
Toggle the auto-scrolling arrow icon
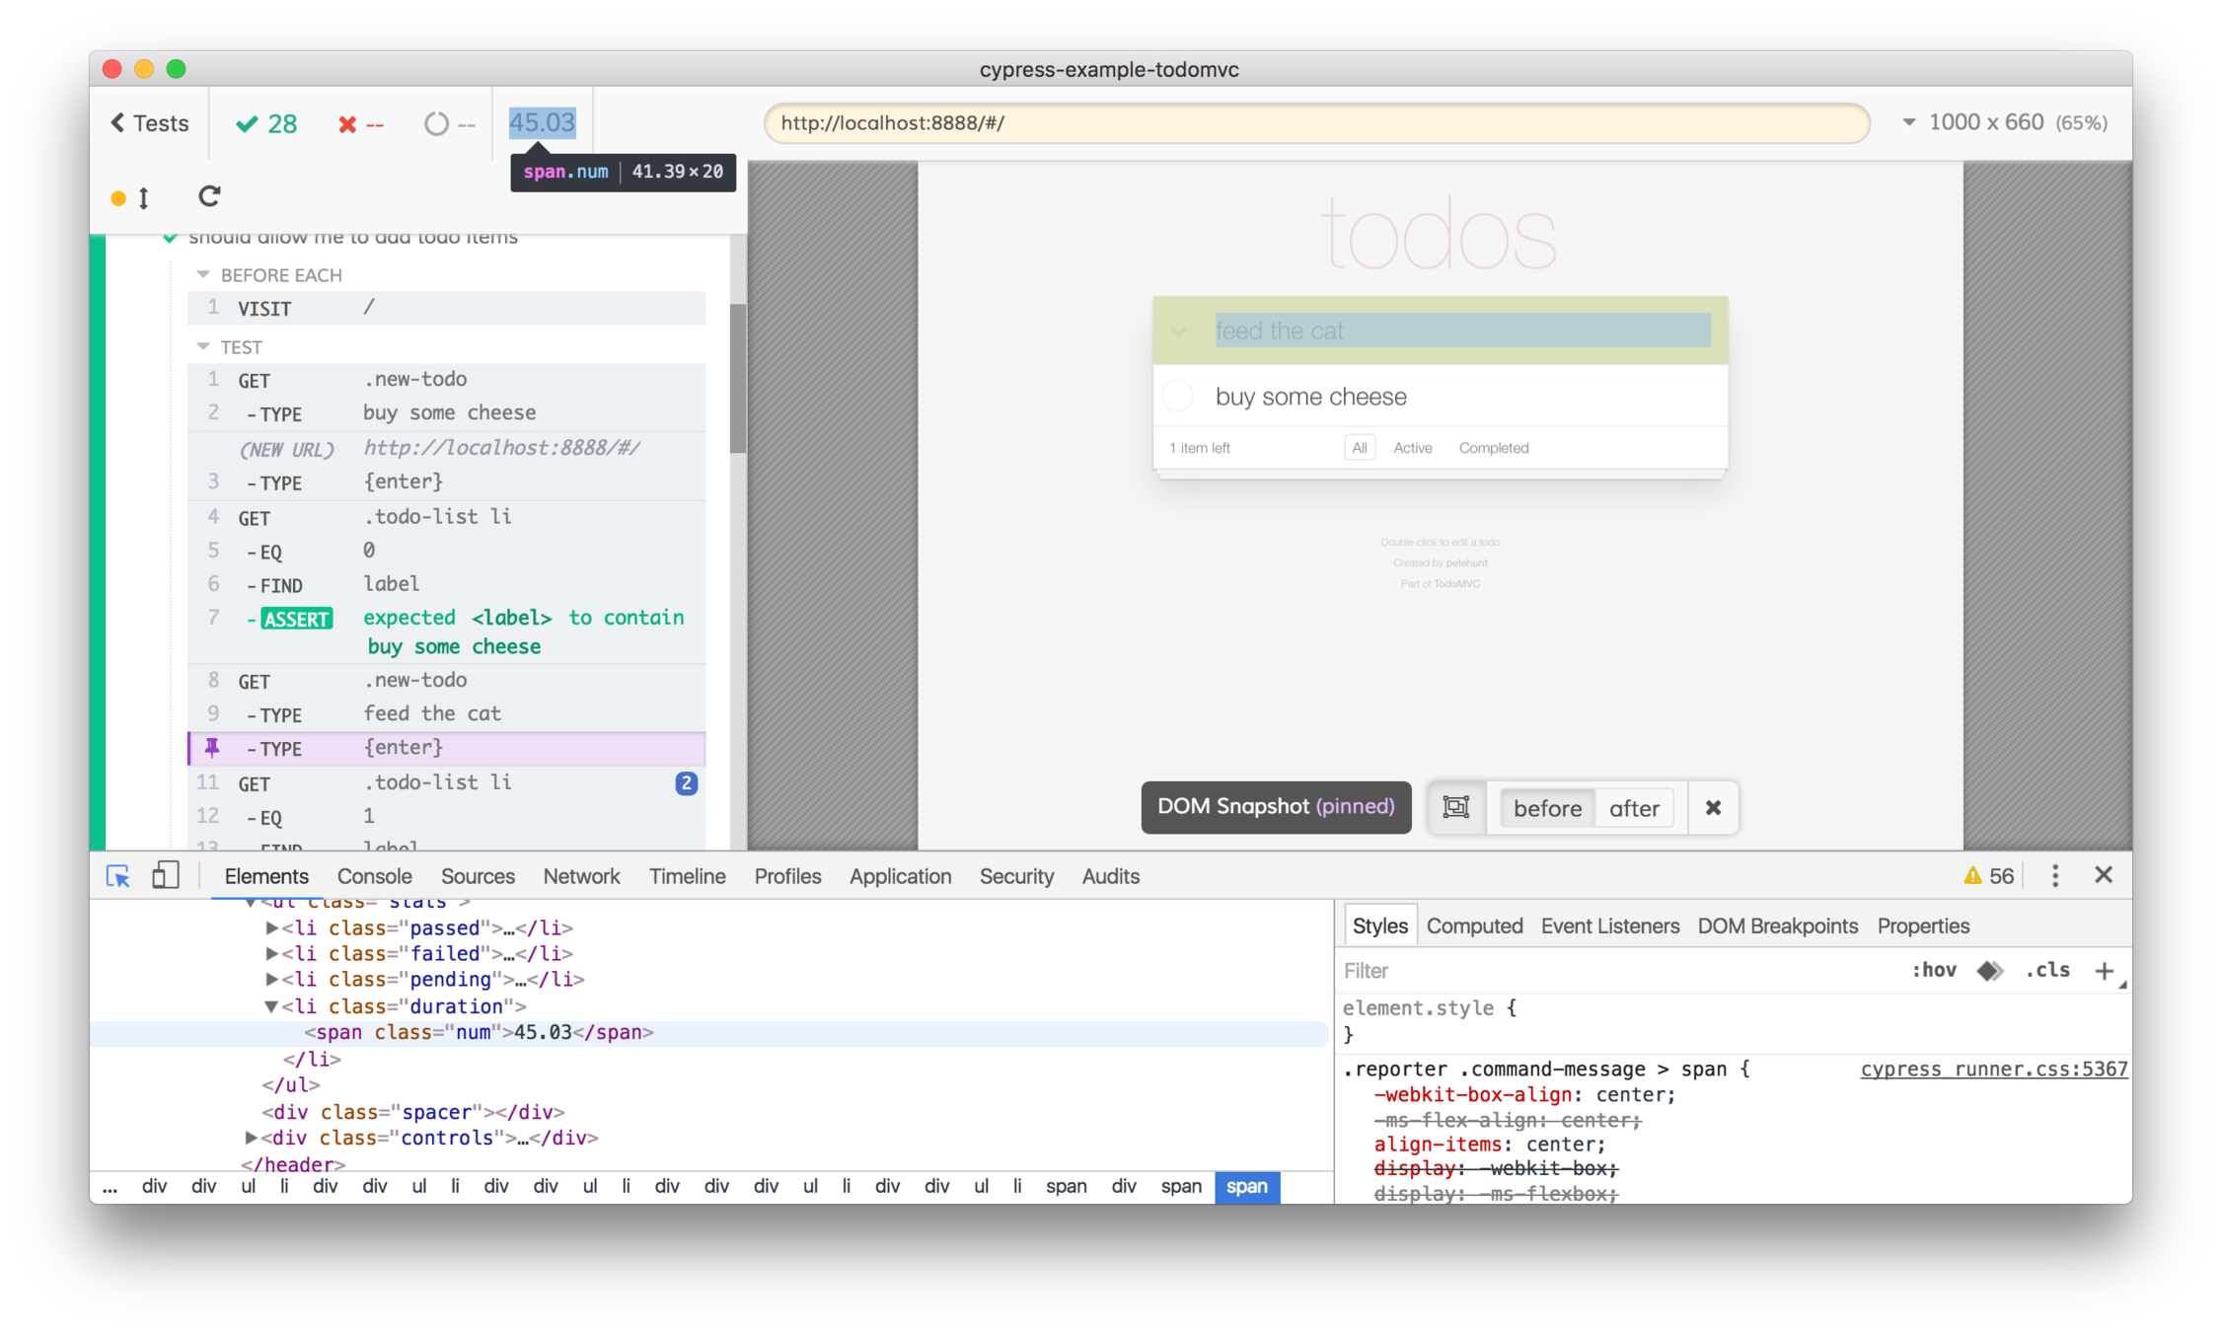[x=144, y=198]
